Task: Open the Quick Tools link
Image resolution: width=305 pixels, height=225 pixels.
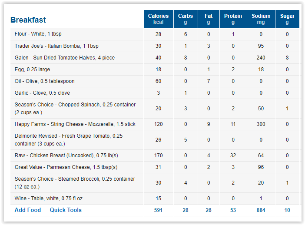Action: [x=66, y=210]
